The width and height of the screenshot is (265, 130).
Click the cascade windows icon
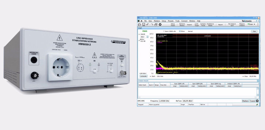click(156, 24)
